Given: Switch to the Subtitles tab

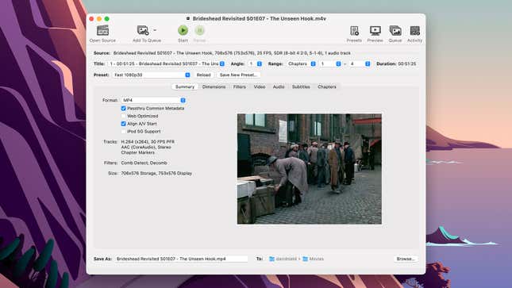Looking at the screenshot, I should coord(301,86).
